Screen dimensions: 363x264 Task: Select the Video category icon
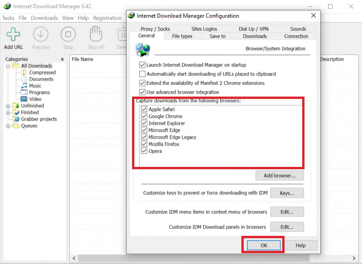pyautogui.click(x=24, y=99)
